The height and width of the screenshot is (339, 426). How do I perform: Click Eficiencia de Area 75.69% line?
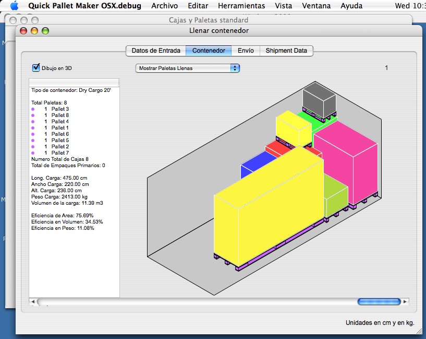(62, 216)
